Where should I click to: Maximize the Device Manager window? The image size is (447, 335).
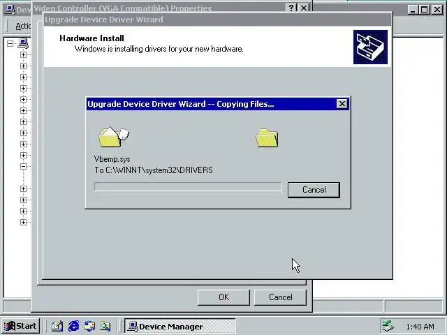click(424, 10)
